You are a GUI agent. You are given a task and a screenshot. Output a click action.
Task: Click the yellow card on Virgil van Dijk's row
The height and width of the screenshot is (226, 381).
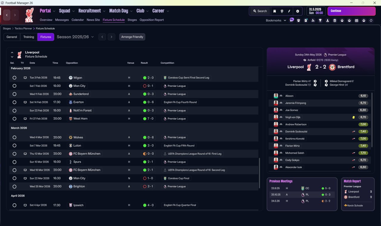[x=354, y=117]
